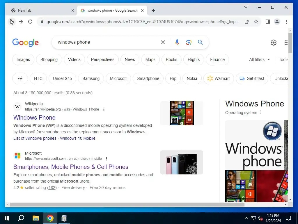Open the Google apps grid
Viewport: 298px width, 224px height.
(286, 43)
